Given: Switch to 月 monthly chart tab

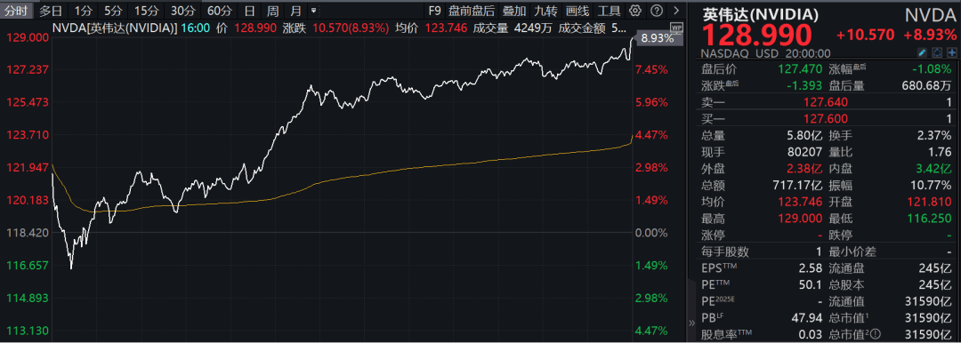Looking at the screenshot, I should coord(296,11).
